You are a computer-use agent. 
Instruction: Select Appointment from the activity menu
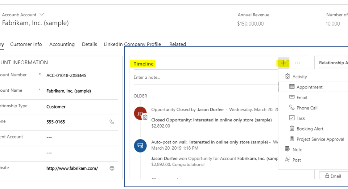point(309,87)
